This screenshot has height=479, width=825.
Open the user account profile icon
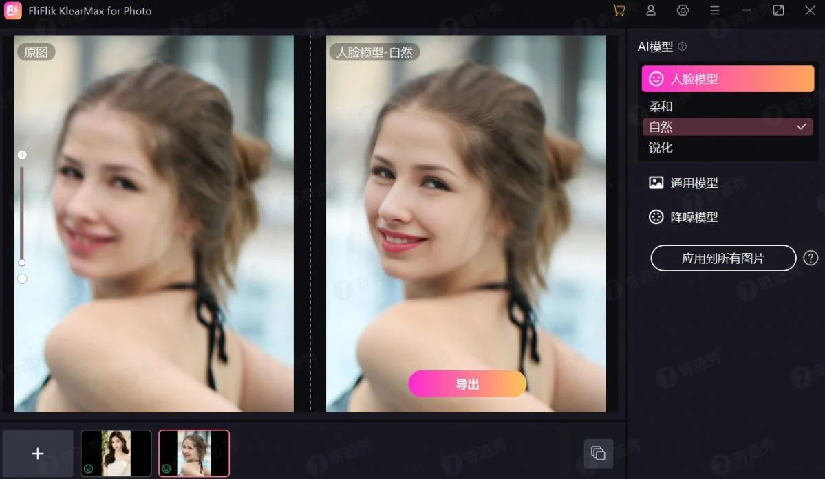[x=651, y=11]
